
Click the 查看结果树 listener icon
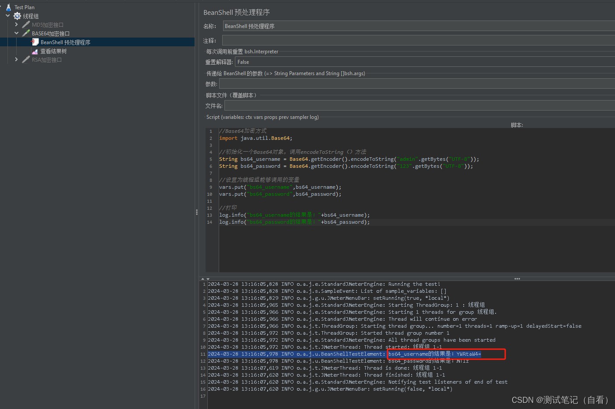35,52
